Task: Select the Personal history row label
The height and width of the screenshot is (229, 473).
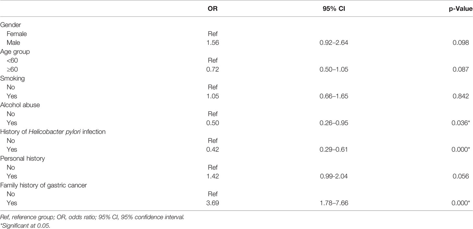Action: (x=20, y=159)
